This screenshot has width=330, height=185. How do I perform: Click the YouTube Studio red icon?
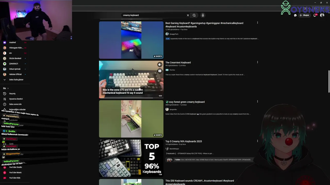coord(4,167)
